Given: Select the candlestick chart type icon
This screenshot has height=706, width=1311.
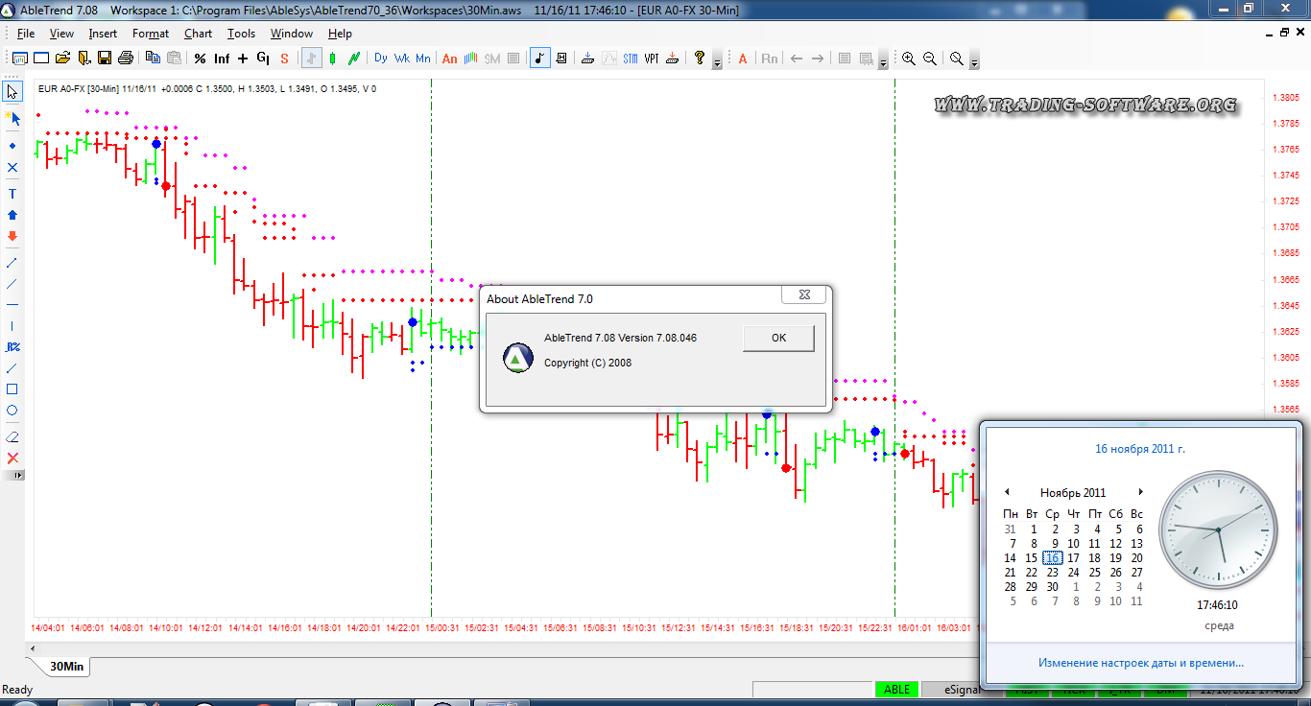Looking at the screenshot, I should pos(333,59).
